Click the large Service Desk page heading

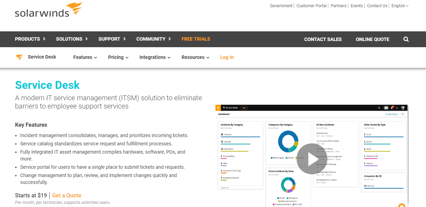click(47, 85)
